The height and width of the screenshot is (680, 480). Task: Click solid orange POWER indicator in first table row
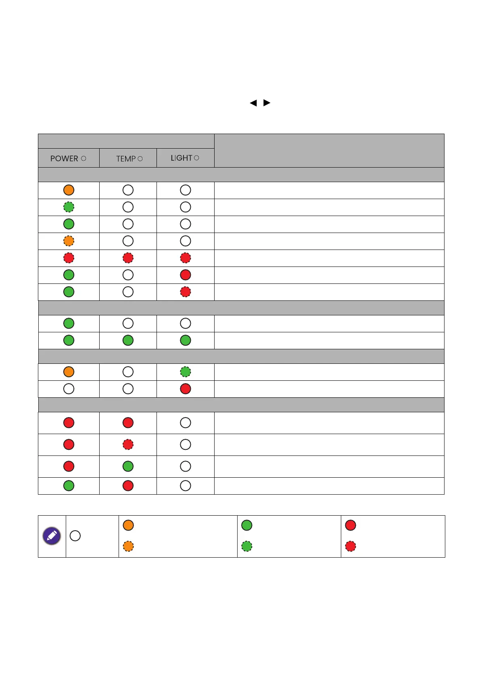pos(69,190)
